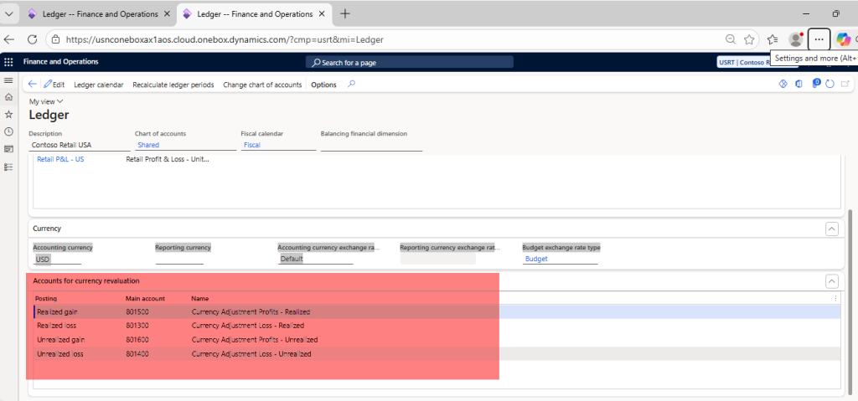The height and width of the screenshot is (401, 858).
Task: Click the Home icon in left sidebar
Action: (8, 97)
